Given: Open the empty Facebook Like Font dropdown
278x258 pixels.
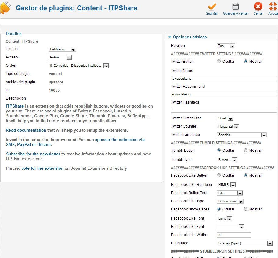Looking at the screenshot, I should click(230, 227).
